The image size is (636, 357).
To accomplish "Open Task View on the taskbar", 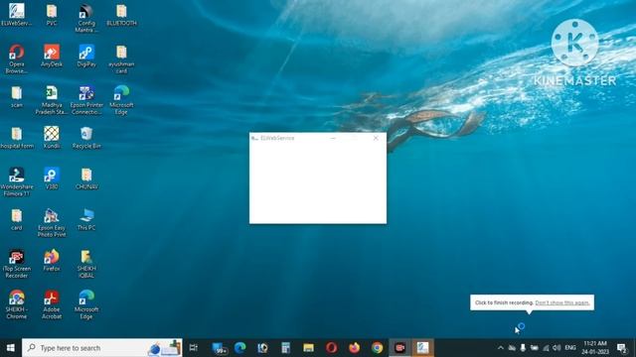I will [194, 348].
